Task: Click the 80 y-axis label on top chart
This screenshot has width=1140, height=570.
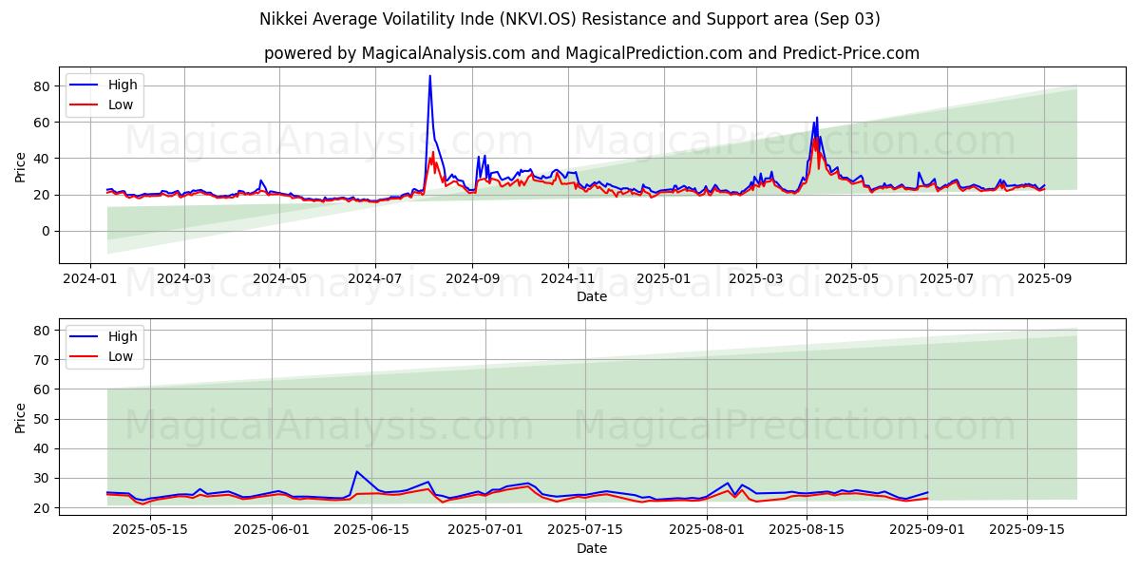Action: 43,85
